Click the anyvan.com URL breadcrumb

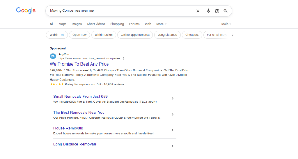pyautogui.click(x=89, y=58)
